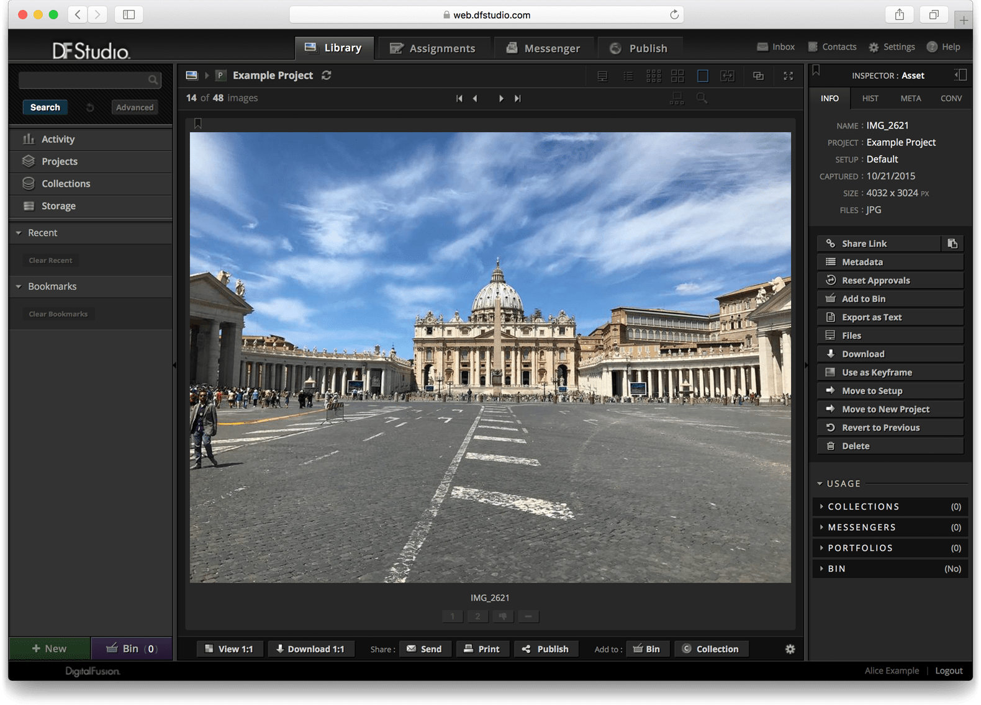Enter fullscreen view
The image size is (981, 705).
(x=788, y=76)
